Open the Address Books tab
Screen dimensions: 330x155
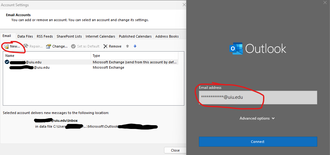click(x=167, y=36)
